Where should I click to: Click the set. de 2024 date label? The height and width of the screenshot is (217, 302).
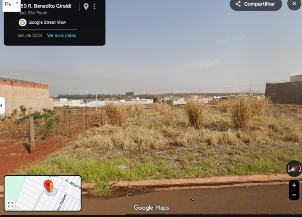click(30, 36)
